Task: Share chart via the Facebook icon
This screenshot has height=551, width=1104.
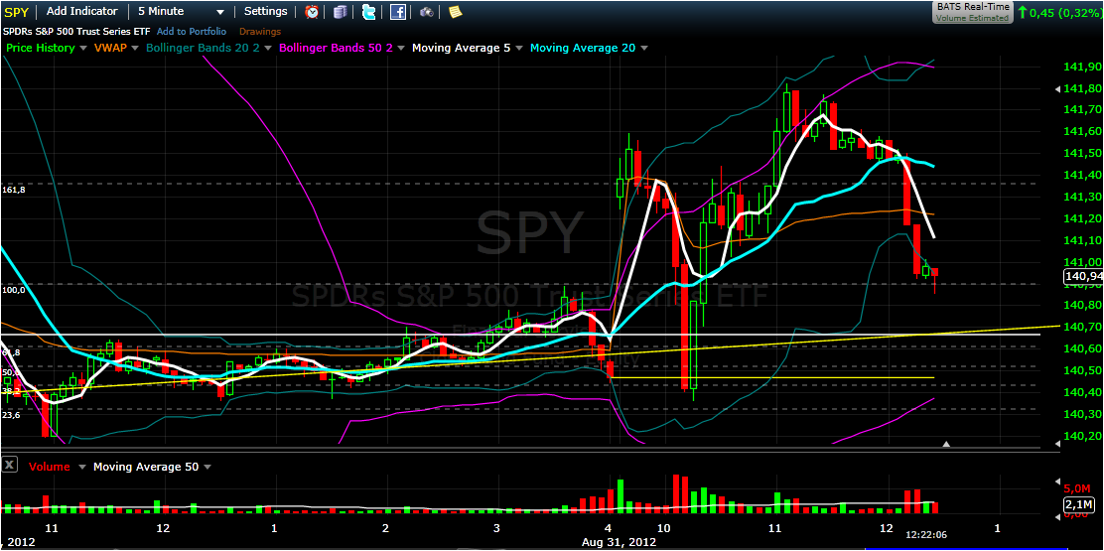Action: 397,11
